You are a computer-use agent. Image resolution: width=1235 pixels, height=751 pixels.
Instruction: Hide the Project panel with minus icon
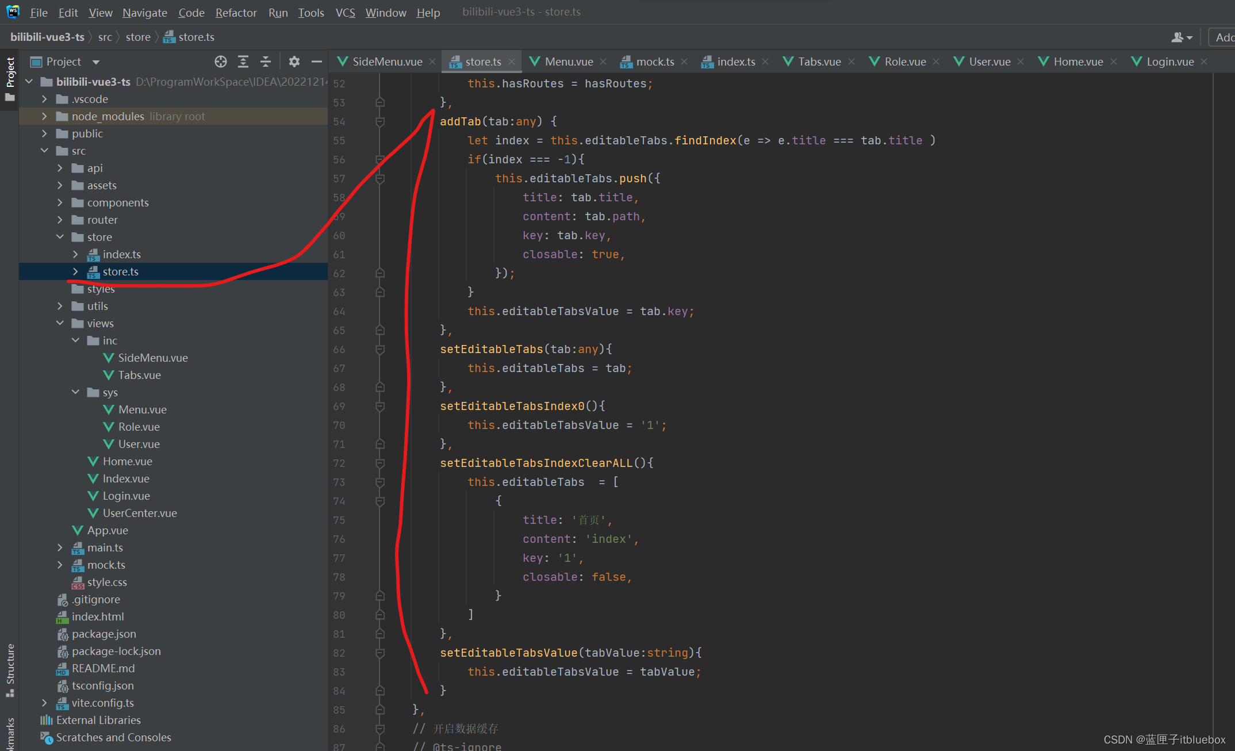(x=316, y=62)
